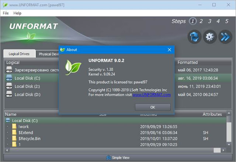Click the horizontal scrollbar right arrow
Viewport: 236px width, 162px height.
click(223, 150)
